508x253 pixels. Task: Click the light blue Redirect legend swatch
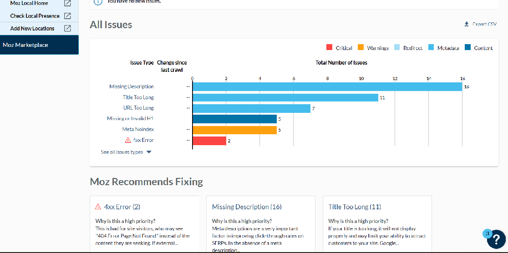click(x=397, y=48)
